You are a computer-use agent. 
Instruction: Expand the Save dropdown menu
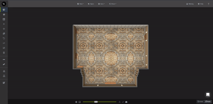click(101, 4)
